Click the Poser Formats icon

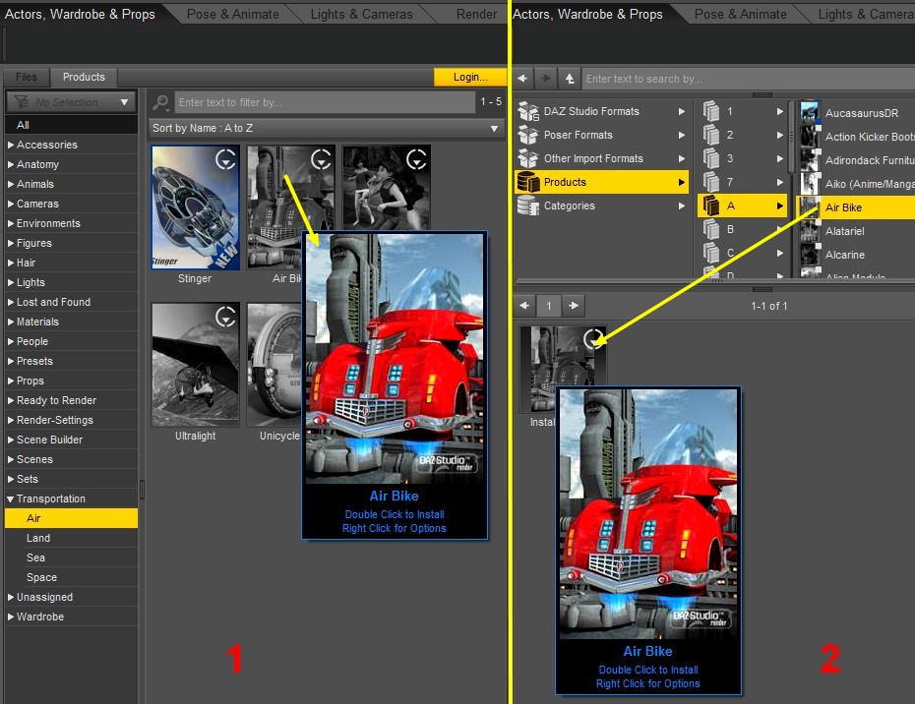(528, 135)
